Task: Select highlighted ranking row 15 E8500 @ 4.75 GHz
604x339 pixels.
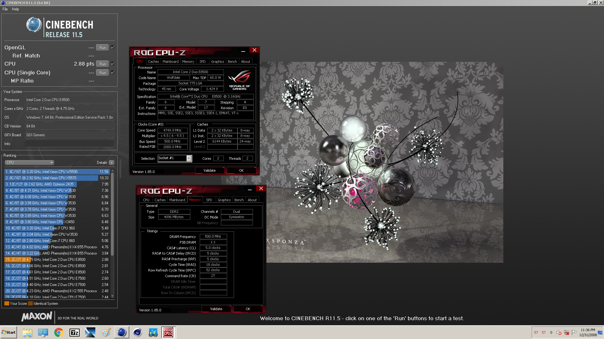Action: coord(57,260)
